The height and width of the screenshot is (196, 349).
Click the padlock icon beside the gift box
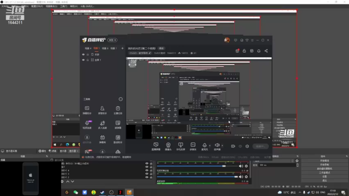[244, 51]
